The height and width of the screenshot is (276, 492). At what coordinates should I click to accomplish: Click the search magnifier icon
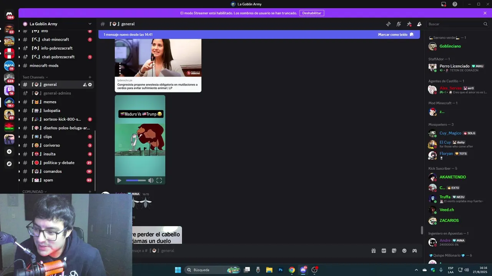[x=485, y=24]
